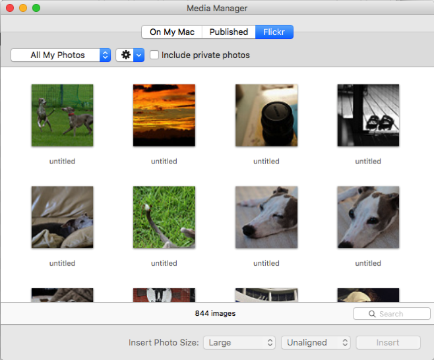Select the Flickr tab
The width and height of the screenshot is (434, 360).
pyautogui.click(x=274, y=32)
